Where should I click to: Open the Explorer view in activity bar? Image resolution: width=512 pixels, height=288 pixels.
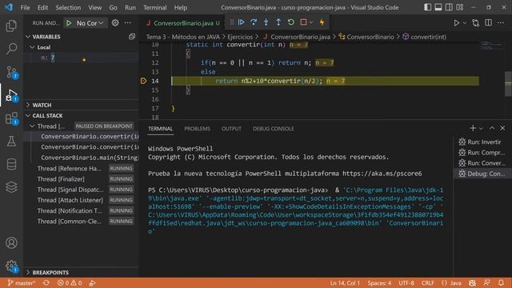point(11,26)
